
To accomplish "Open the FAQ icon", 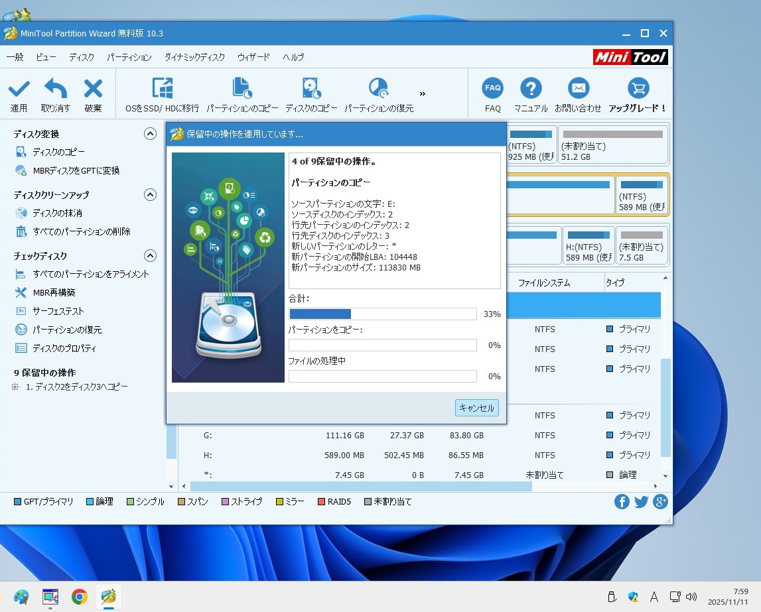I will (x=492, y=88).
